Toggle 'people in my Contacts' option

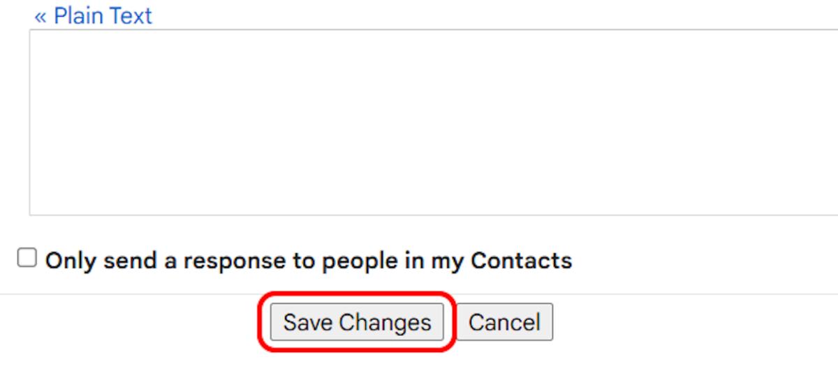click(x=27, y=259)
